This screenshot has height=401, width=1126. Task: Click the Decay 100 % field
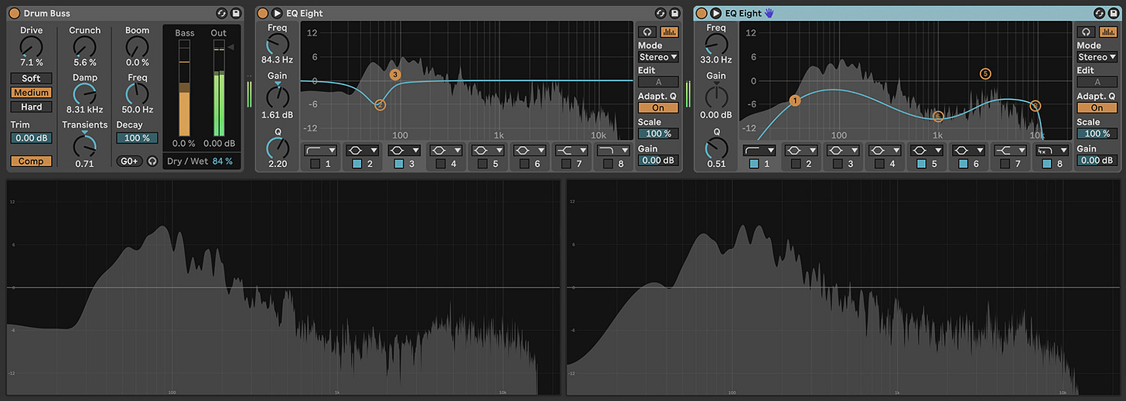pyautogui.click(x=137, y=138)
